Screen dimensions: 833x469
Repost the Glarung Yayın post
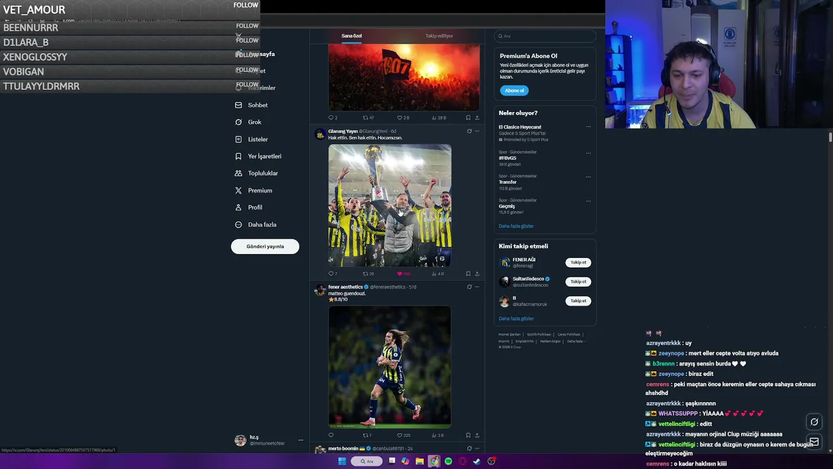(366, 274)
